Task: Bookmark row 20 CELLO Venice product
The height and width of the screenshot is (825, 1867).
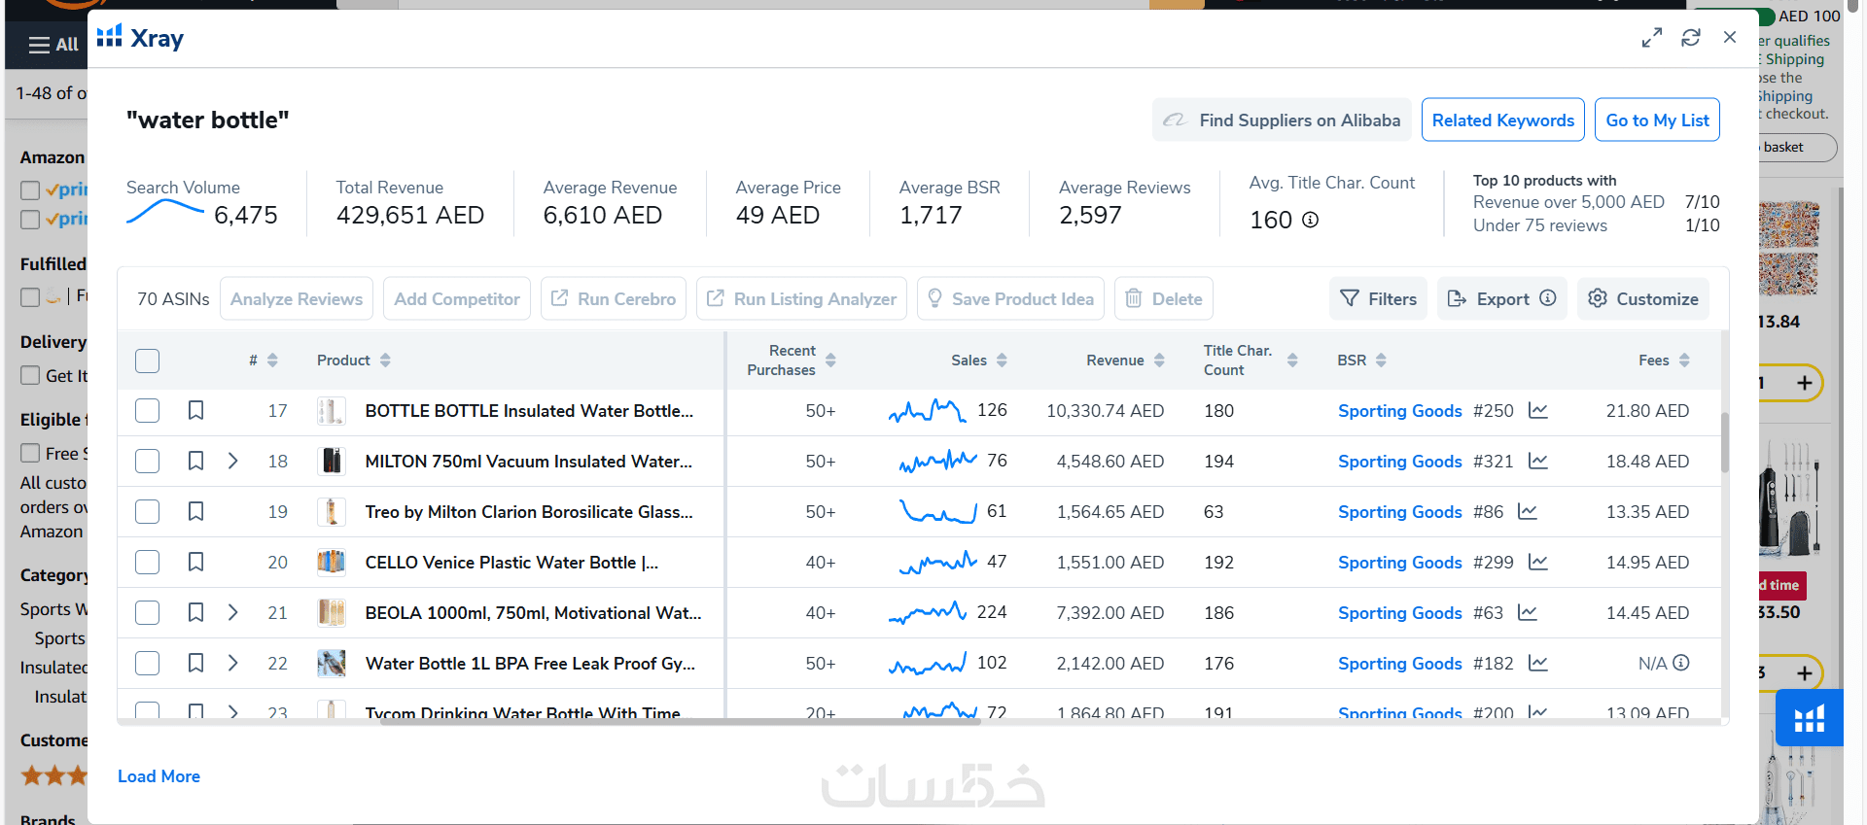Action: (195, 562)
